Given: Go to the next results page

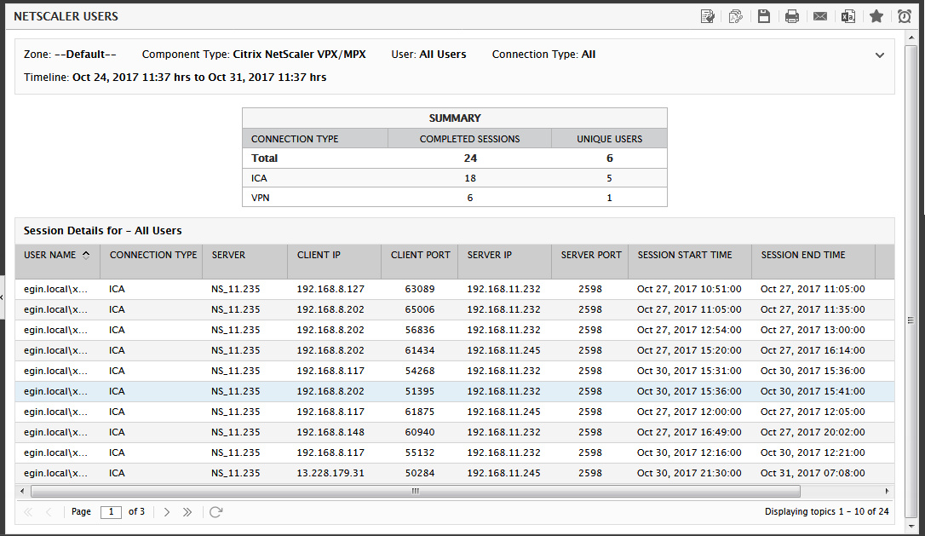Looking at the screenshot, I should tap(167, 512).
